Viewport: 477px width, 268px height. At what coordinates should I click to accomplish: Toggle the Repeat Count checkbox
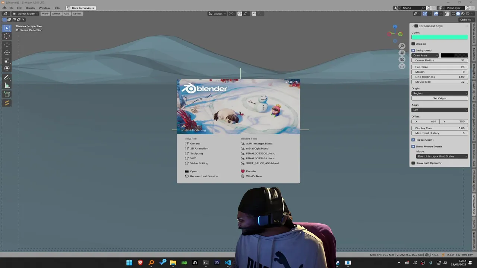pos(413,140)
